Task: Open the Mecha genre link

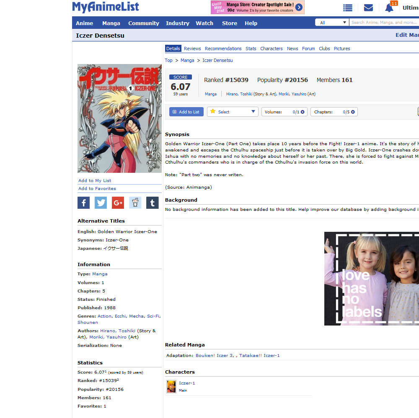Action: pos(136,316)
